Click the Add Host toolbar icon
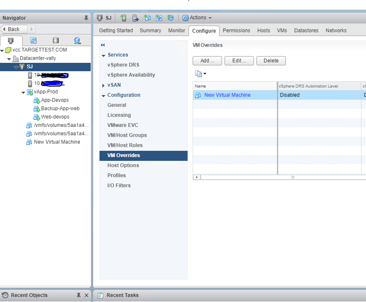 (123, 18)
